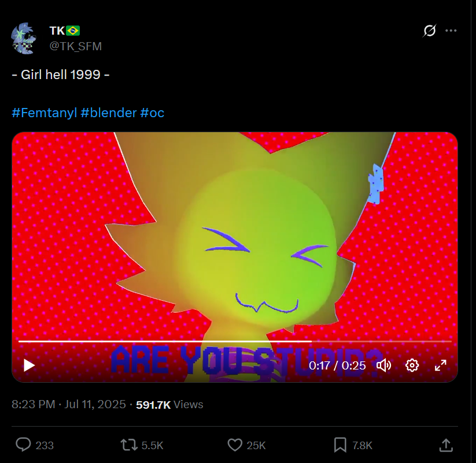Reply via the comment icon
Image resolution: width=476 pixels, height=463 pixels.
23,445
